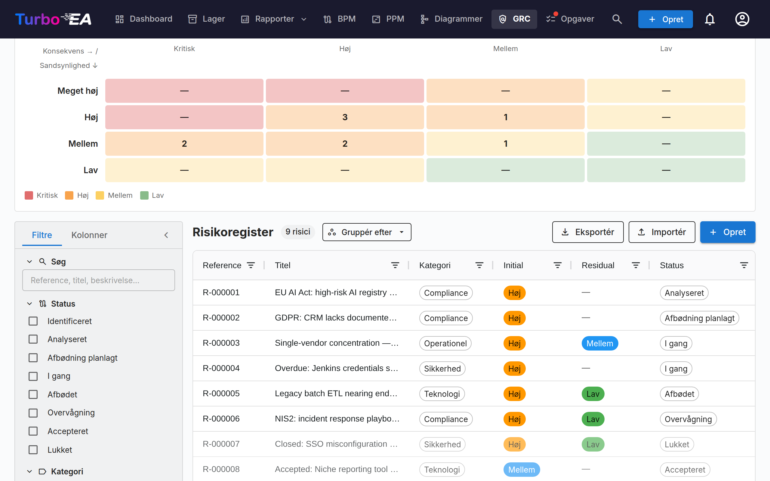Viewport: 770px width, 481px height.
Task: Click the Importér button
Action: [662, 232]
